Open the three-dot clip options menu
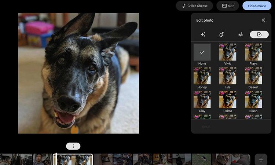275x165 pixels. click(73, 146)
